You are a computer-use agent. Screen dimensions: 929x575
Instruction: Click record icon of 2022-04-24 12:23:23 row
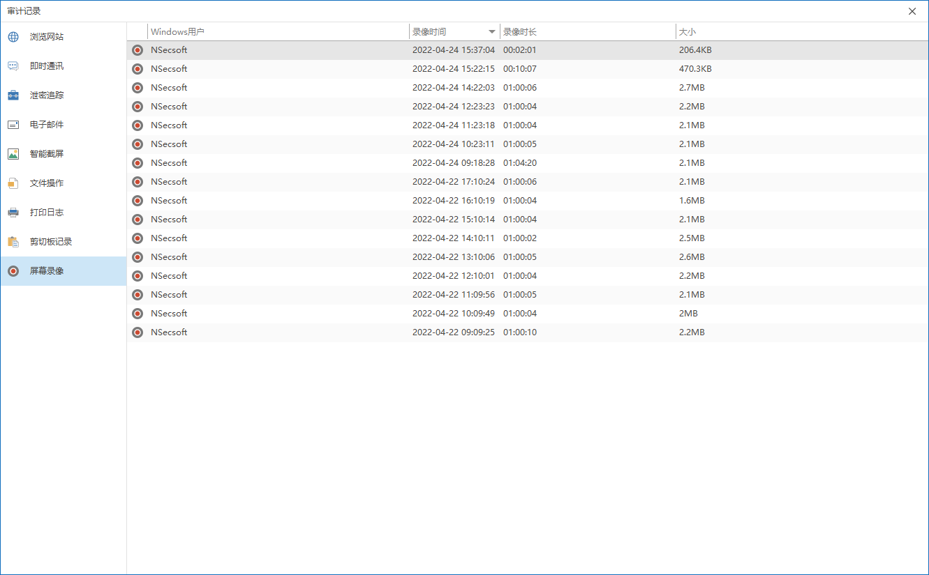click(x=138, y=107)
